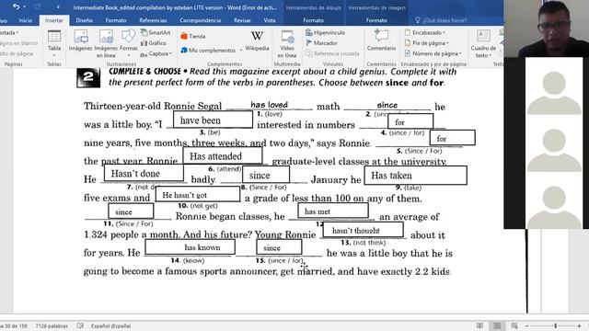Click the speaker's webcam video thumbnail
589x331 pixels.
point(546,29)
